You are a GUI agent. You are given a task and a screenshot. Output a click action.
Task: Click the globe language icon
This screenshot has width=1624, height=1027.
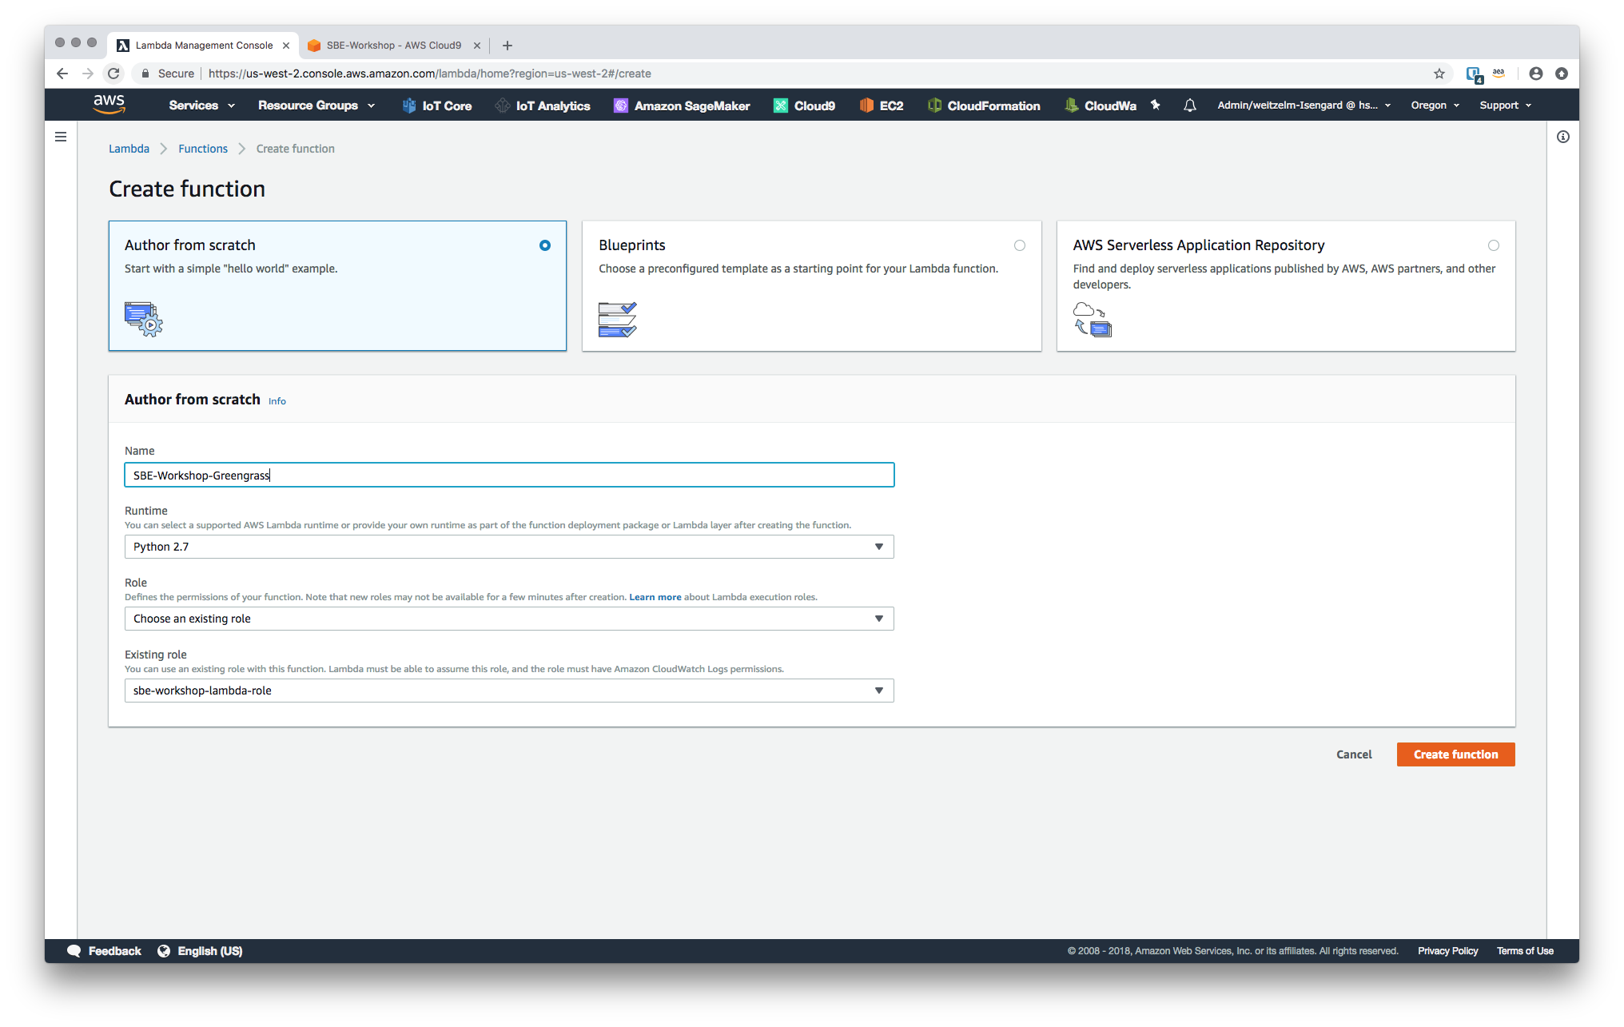[x=164, y=950]
